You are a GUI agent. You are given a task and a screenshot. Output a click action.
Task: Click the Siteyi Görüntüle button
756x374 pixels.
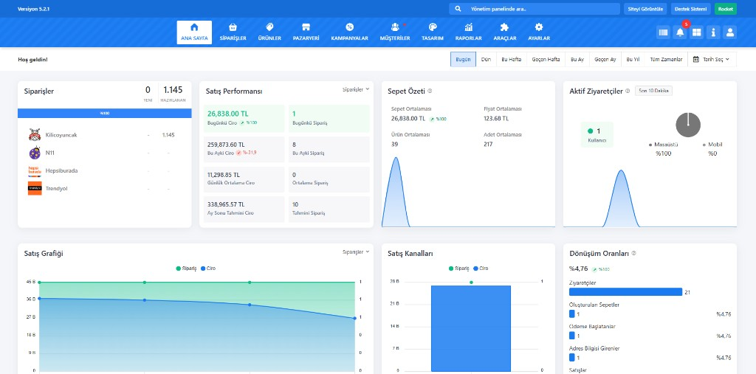coord(645,9)
